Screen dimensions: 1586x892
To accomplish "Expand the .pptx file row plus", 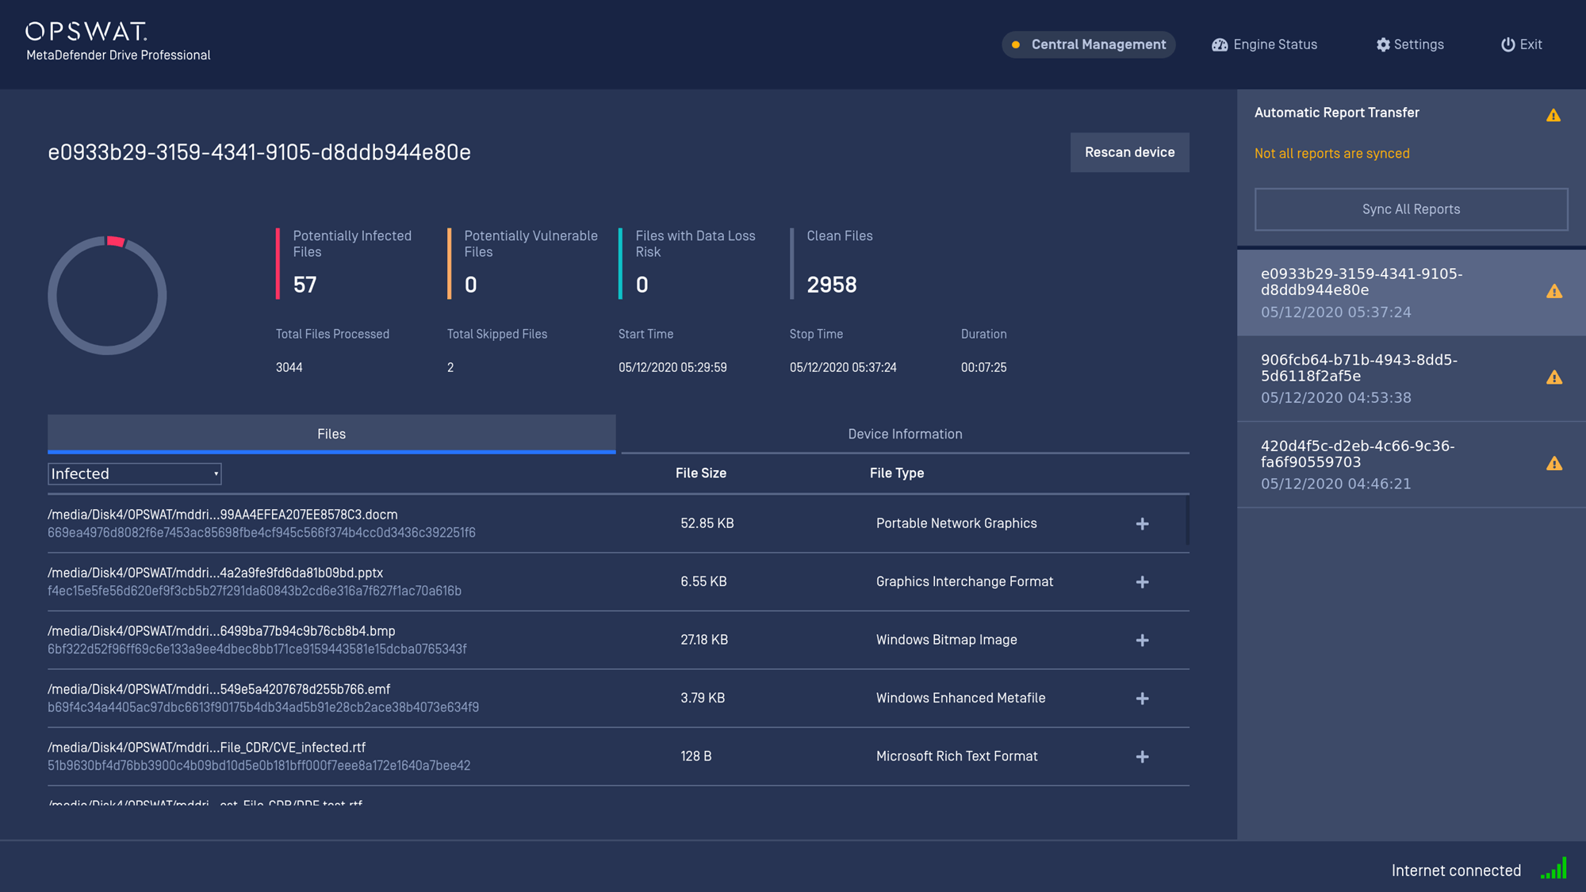I will [1142, 582].
